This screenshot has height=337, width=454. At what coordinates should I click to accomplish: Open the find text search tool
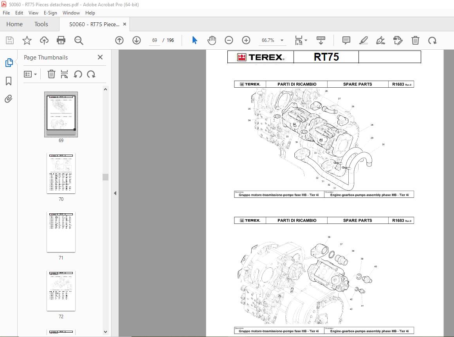coord(79,40)
